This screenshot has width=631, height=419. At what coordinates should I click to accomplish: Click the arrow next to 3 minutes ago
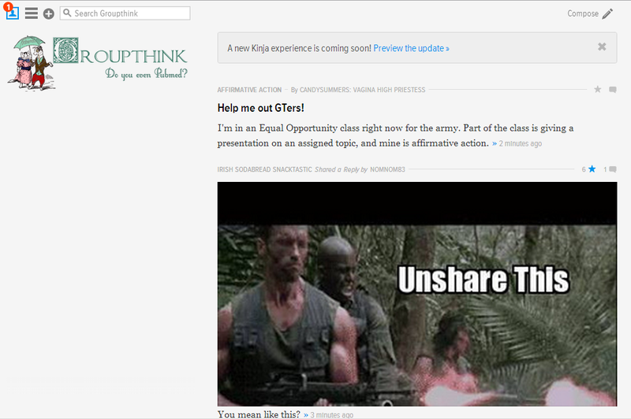click(306, 414)
